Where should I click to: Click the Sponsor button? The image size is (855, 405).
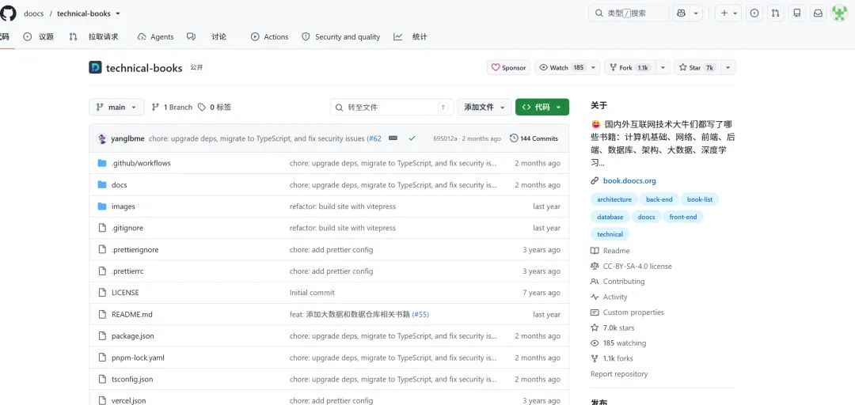509,67
